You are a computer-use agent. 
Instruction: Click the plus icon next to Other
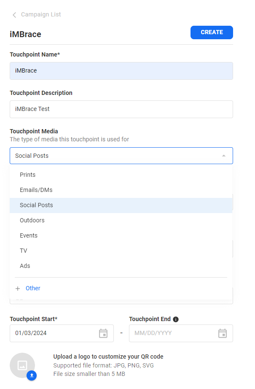coord(18,289)
